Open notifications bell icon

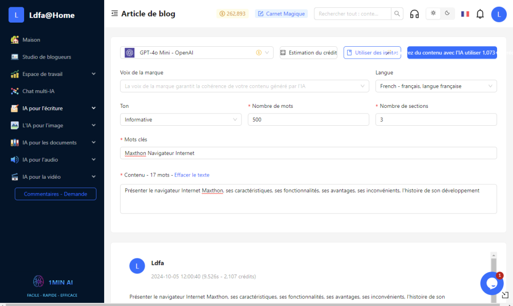tap(480, 14)
